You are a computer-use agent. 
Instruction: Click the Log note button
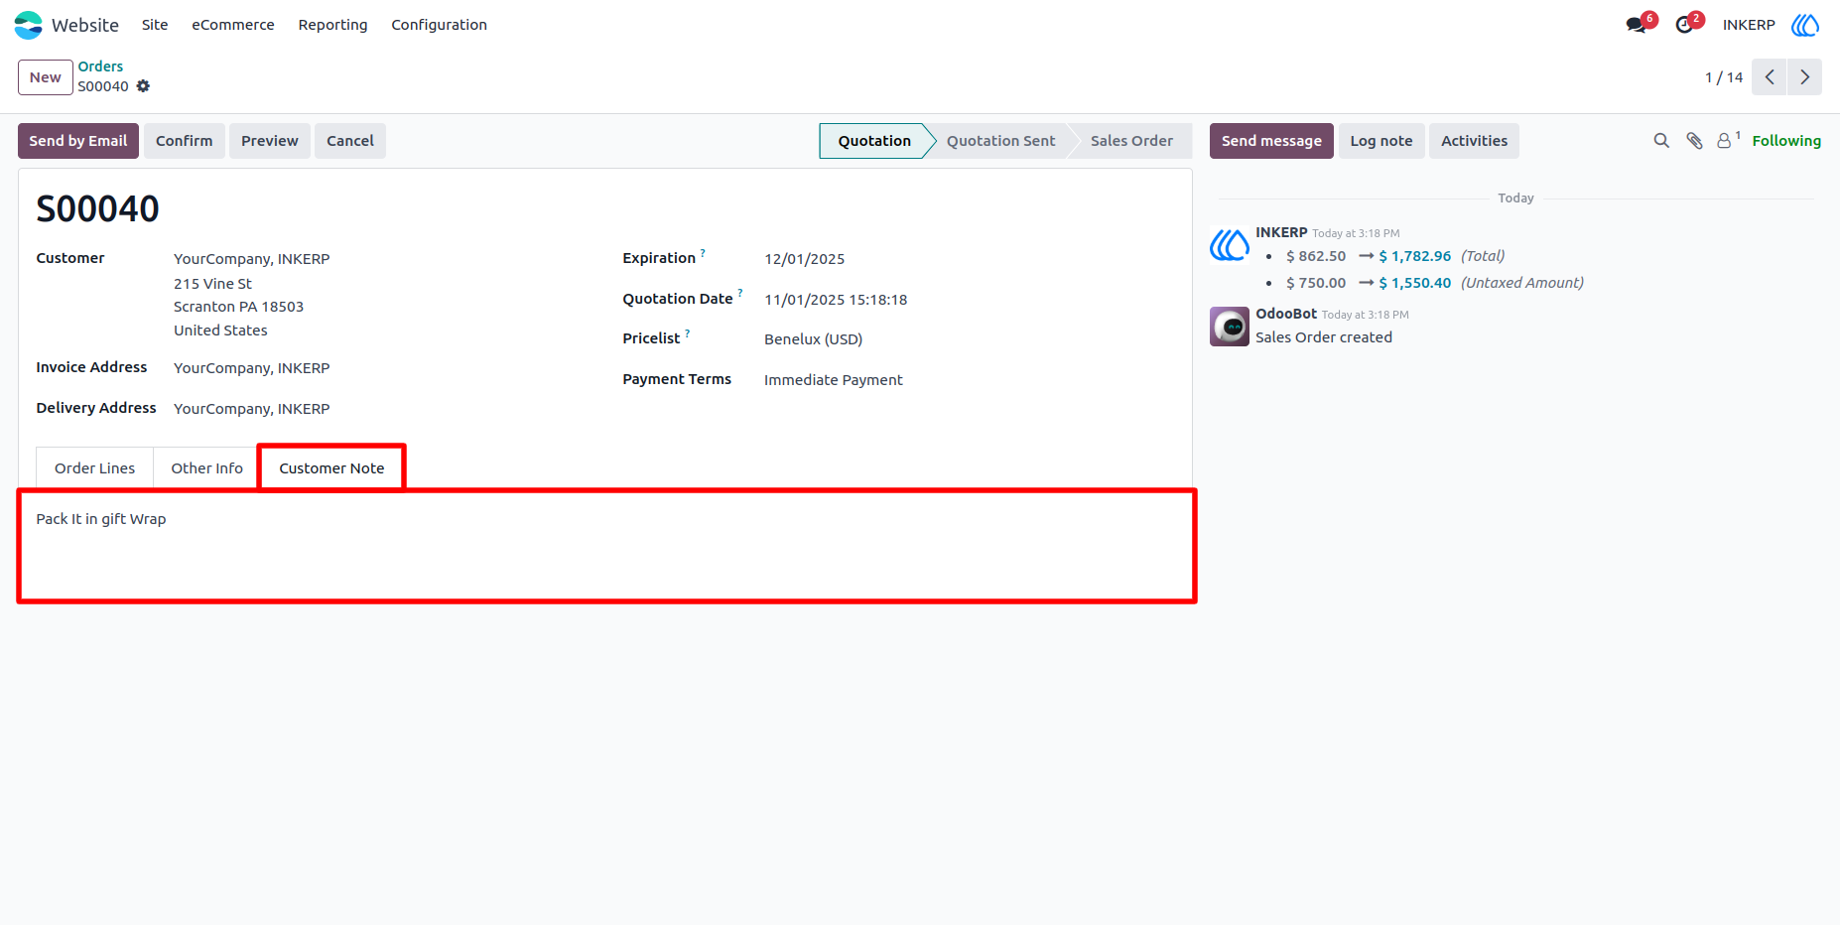pyautogui.click(x=1381, y=141)
